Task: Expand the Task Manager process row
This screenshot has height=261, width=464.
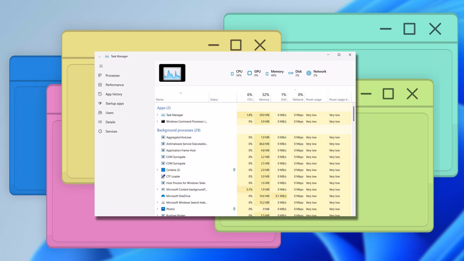Action: (x=158, y=115)
